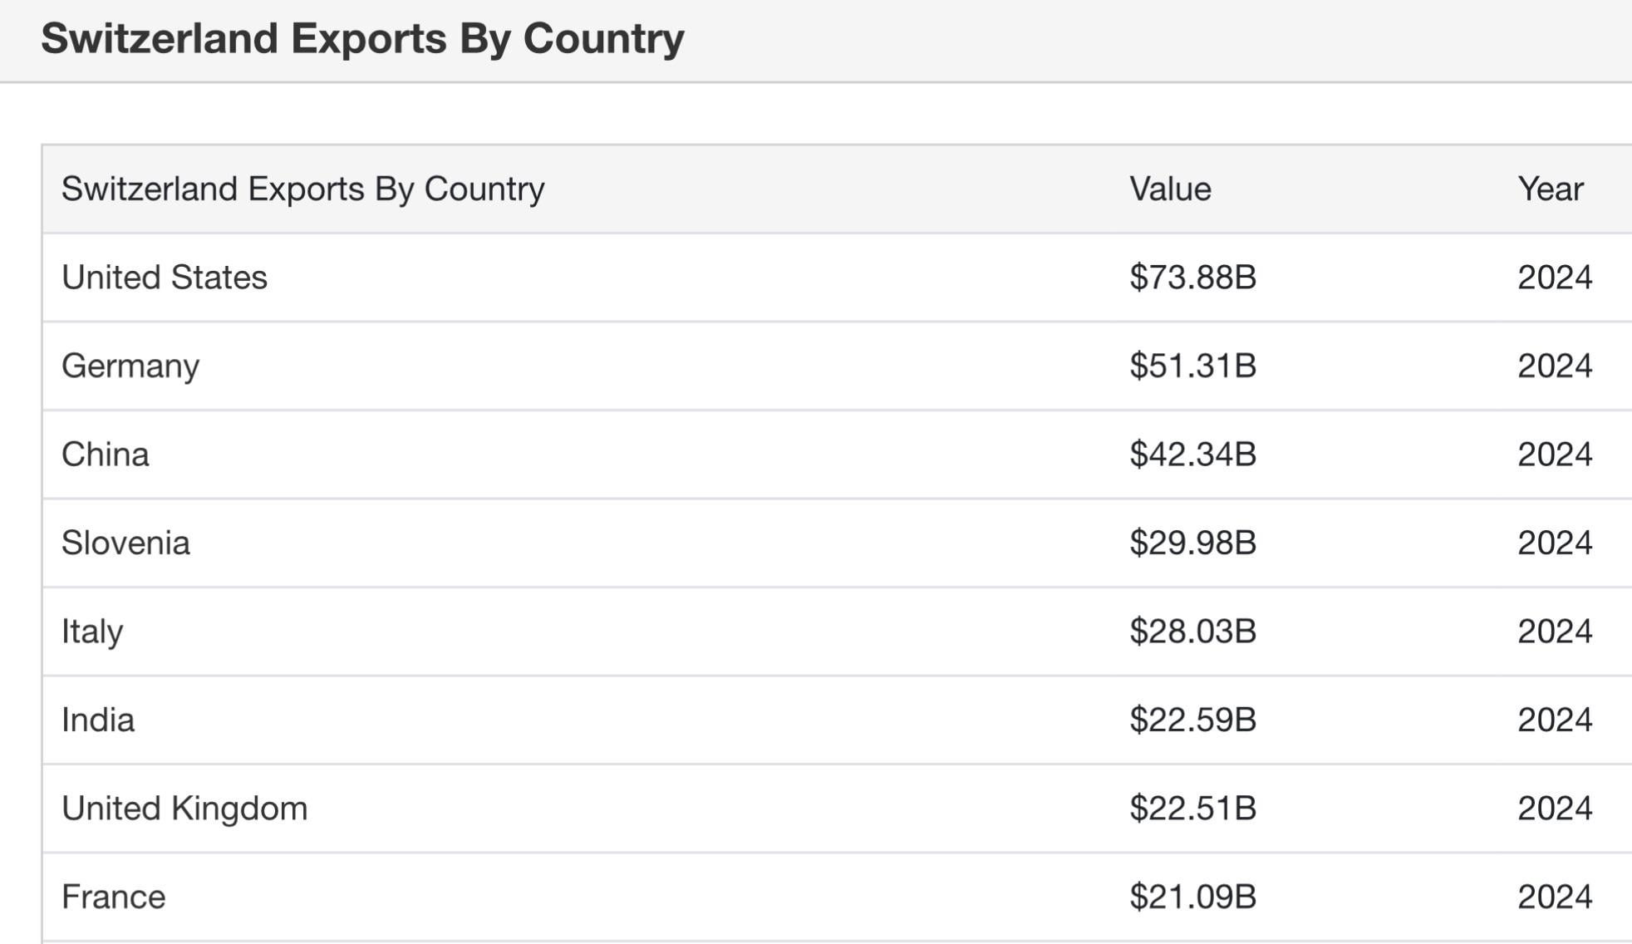Click the Year column header

(x=1551, y=189)
